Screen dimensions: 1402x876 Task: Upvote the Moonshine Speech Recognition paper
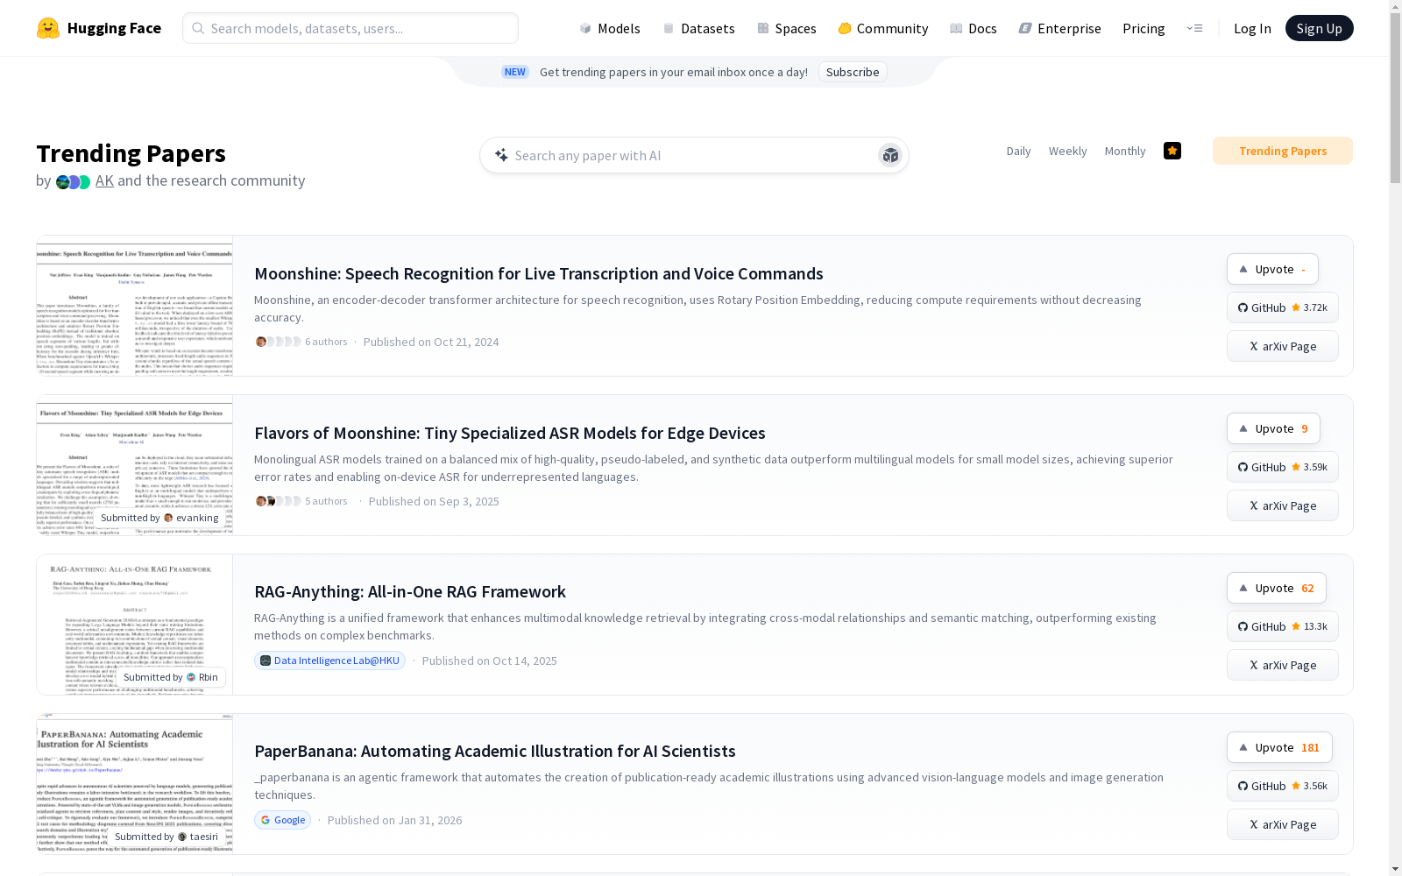pyautogui.click(x=1272, y=269)
